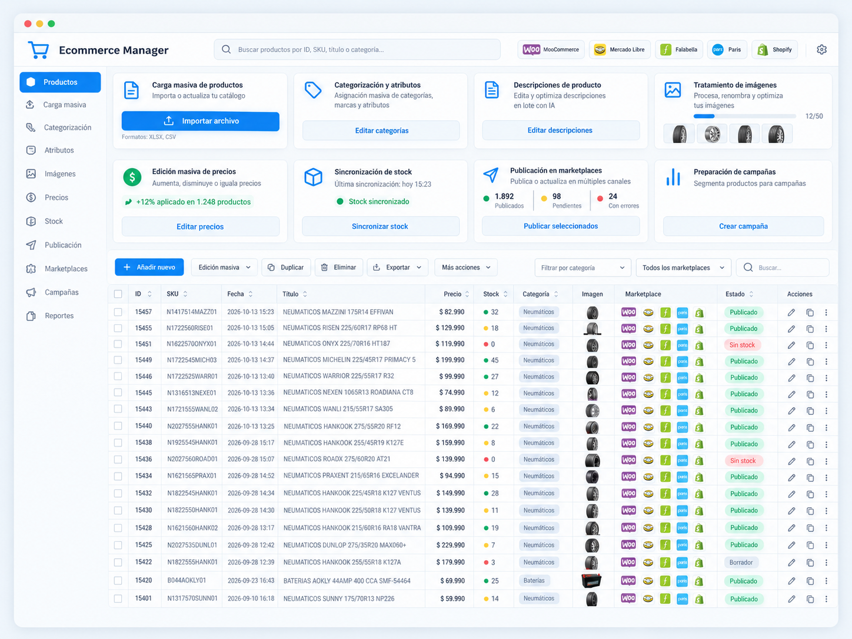Click the top product search field
The width and height of the screenshot is (852, 639).
[357, 49]
